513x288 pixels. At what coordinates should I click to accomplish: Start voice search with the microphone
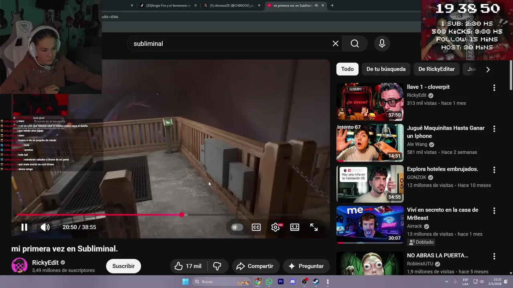382,44
